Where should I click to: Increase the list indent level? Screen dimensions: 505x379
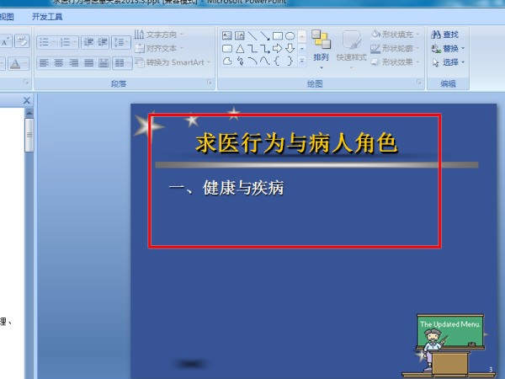[103, 42]
